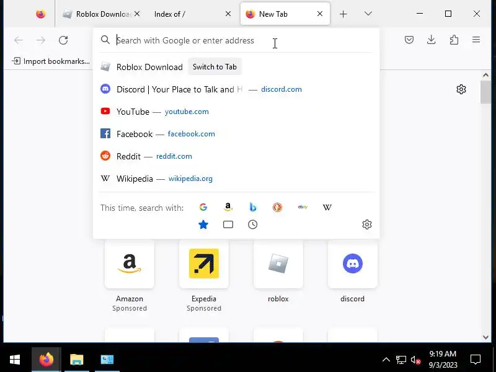The image size is (496, 372).
Task: Personalize New Tab gear icon
Action: (x=461, y=89)
